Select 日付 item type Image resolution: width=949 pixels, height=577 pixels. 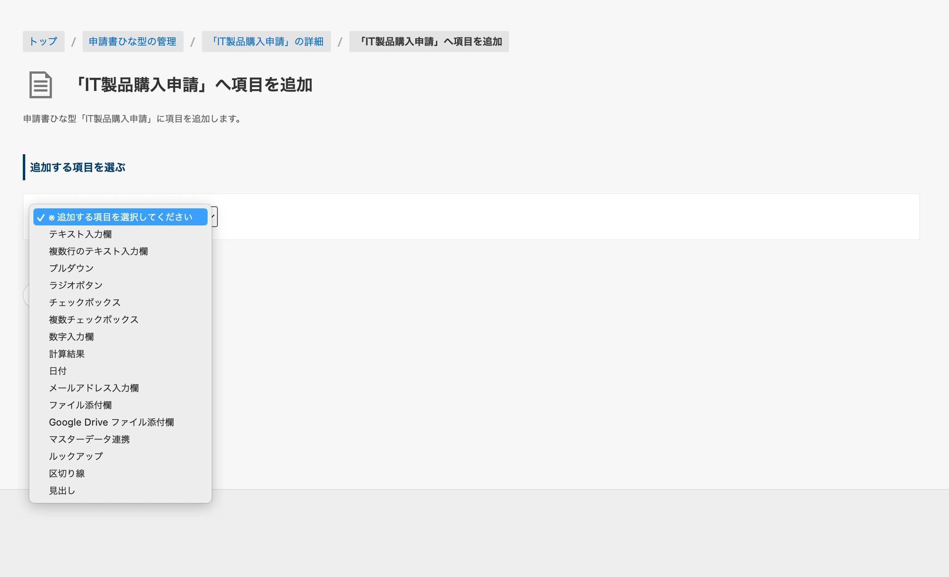tap(121, 371)
